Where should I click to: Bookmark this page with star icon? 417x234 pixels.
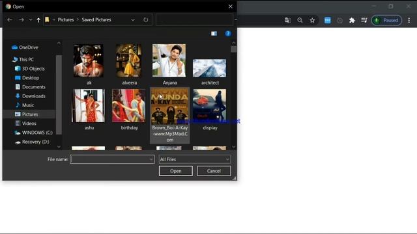pyautogui.click(x=312, y=20)
